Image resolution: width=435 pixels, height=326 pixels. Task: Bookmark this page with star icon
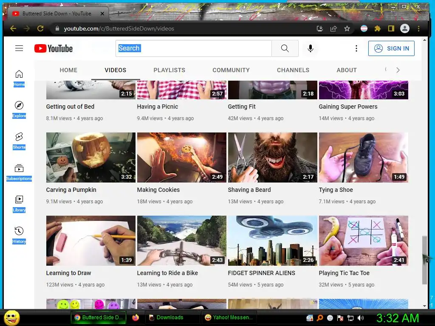(347, 28)
